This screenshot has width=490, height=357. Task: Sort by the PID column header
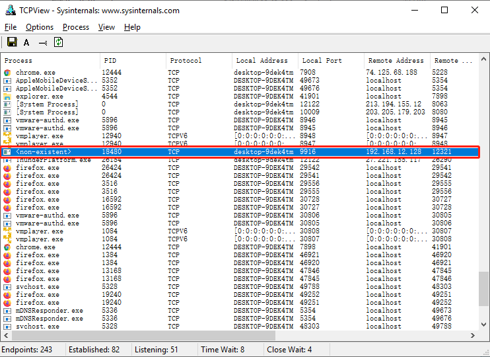(x=132, y=60)
